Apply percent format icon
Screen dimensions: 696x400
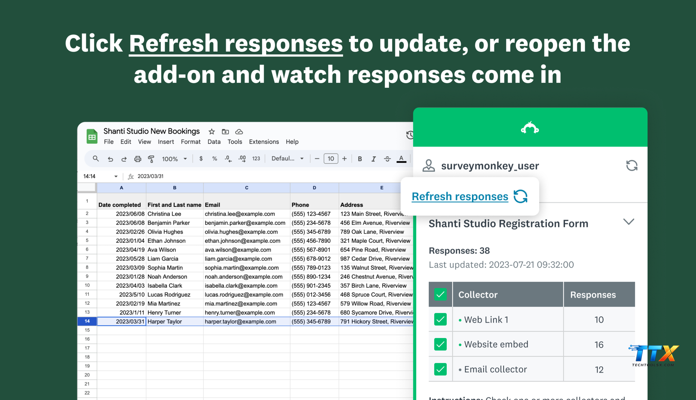click(x=215, y=158)
